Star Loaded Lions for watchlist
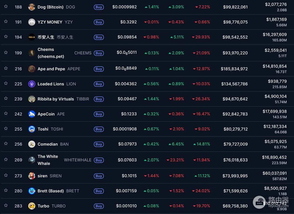This screenshot has width=294, height=214. [x=6, y=83]
